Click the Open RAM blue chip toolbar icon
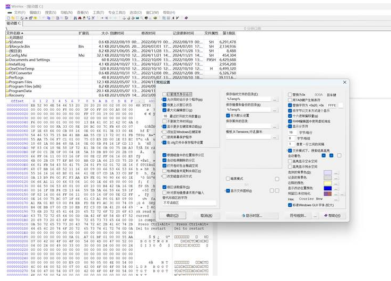This screenshot has height=281, width=391. point(137,18)
